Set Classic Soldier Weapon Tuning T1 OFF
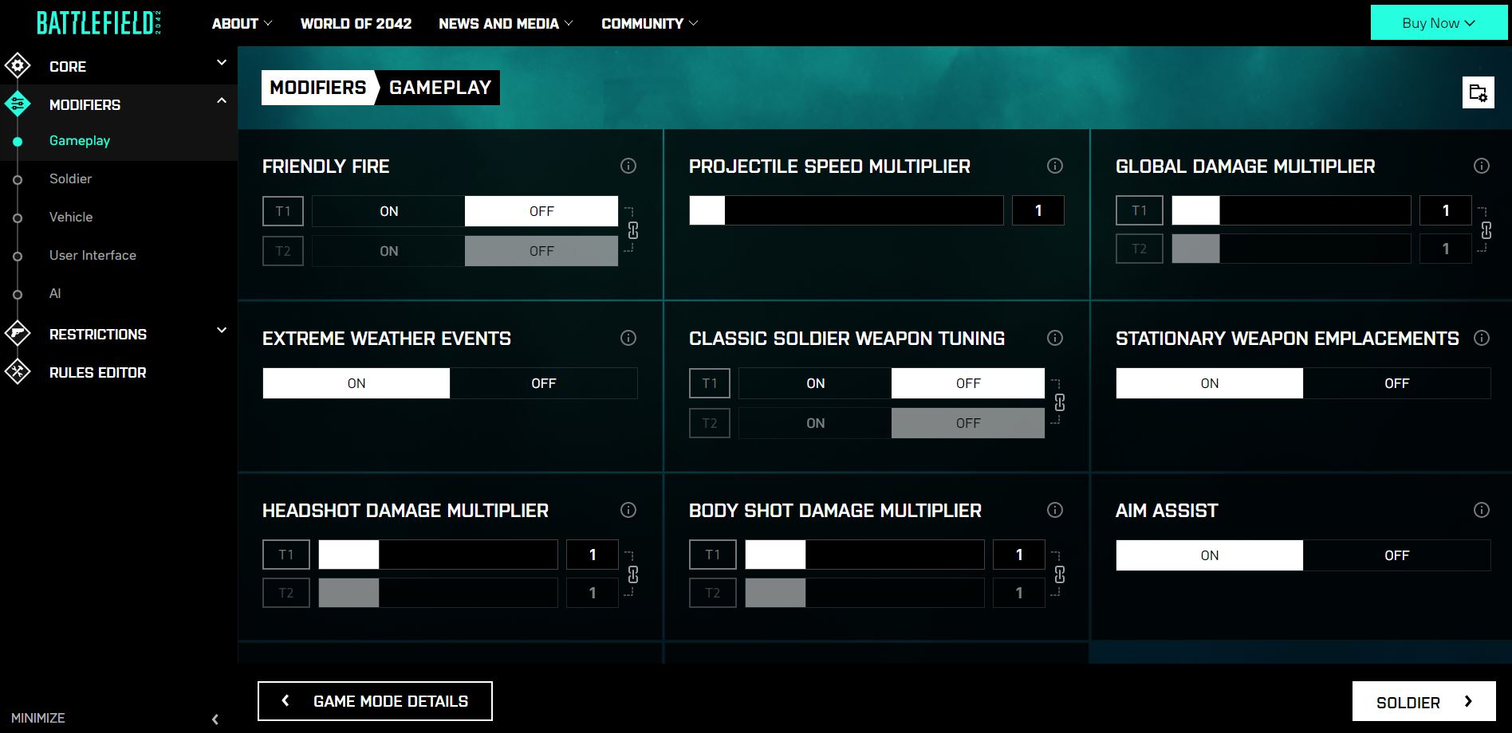The width and height of the screenshot is (1512, 733). pos(968,383)
